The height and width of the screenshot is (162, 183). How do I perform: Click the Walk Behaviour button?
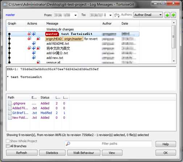(x=84, y=153)
